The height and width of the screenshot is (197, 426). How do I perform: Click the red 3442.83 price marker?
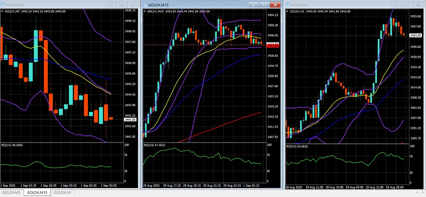pyautogui.click(x=273, y=46)
